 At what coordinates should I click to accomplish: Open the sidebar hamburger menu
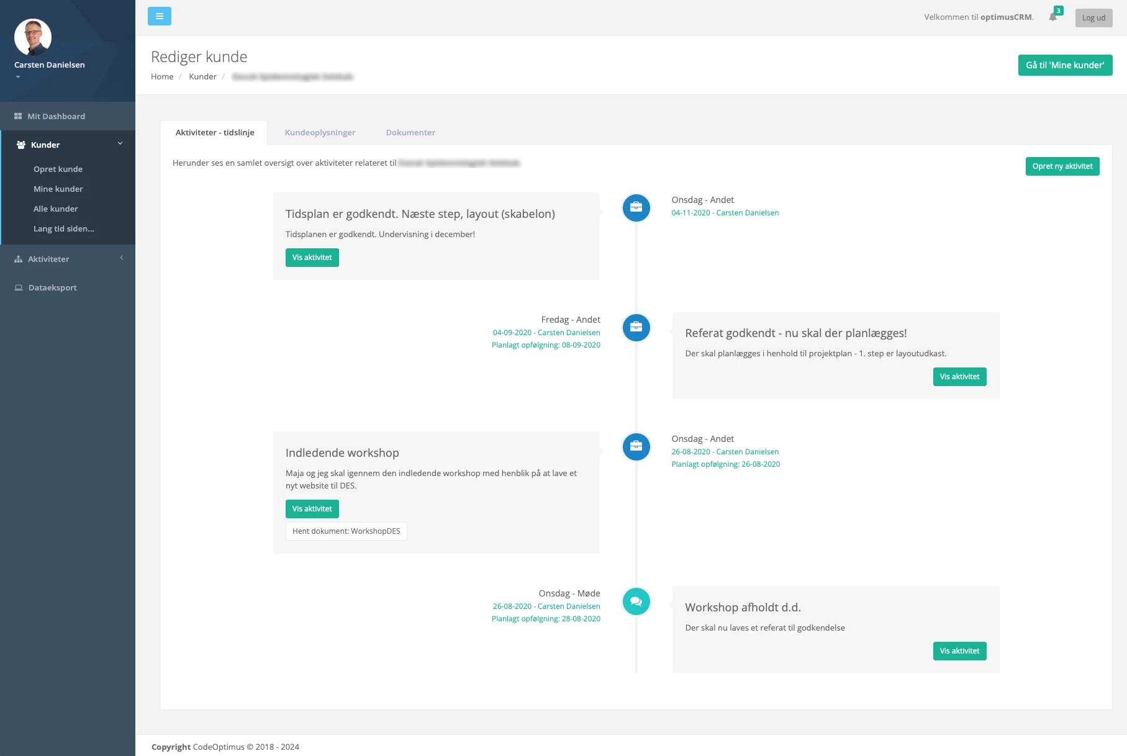coord(160,16)
